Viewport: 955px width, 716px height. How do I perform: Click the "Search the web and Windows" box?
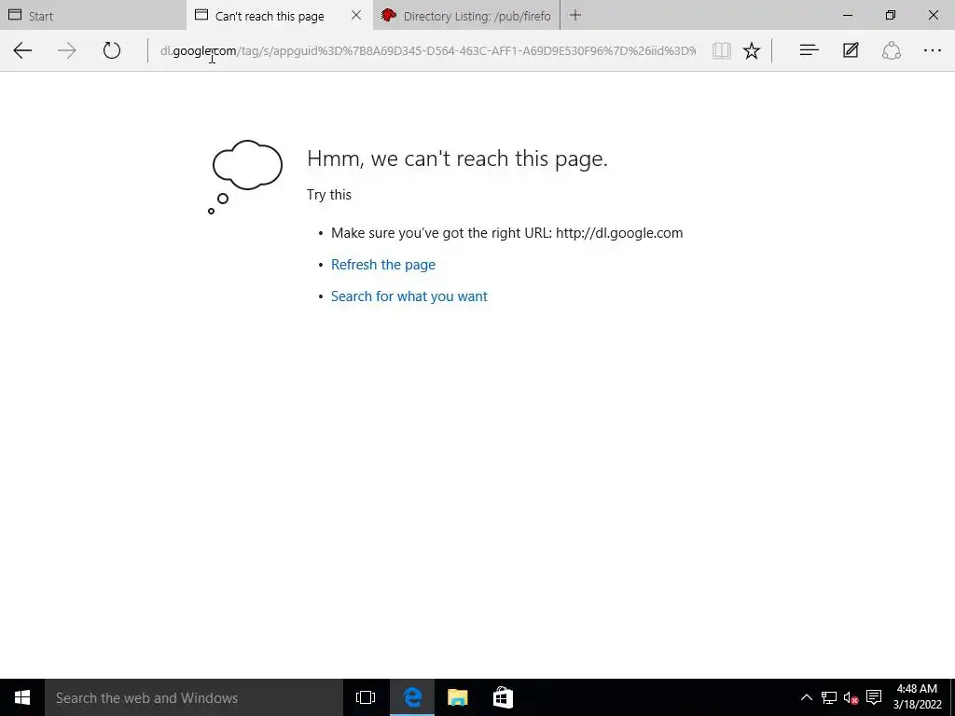click(x=194, y=697)
